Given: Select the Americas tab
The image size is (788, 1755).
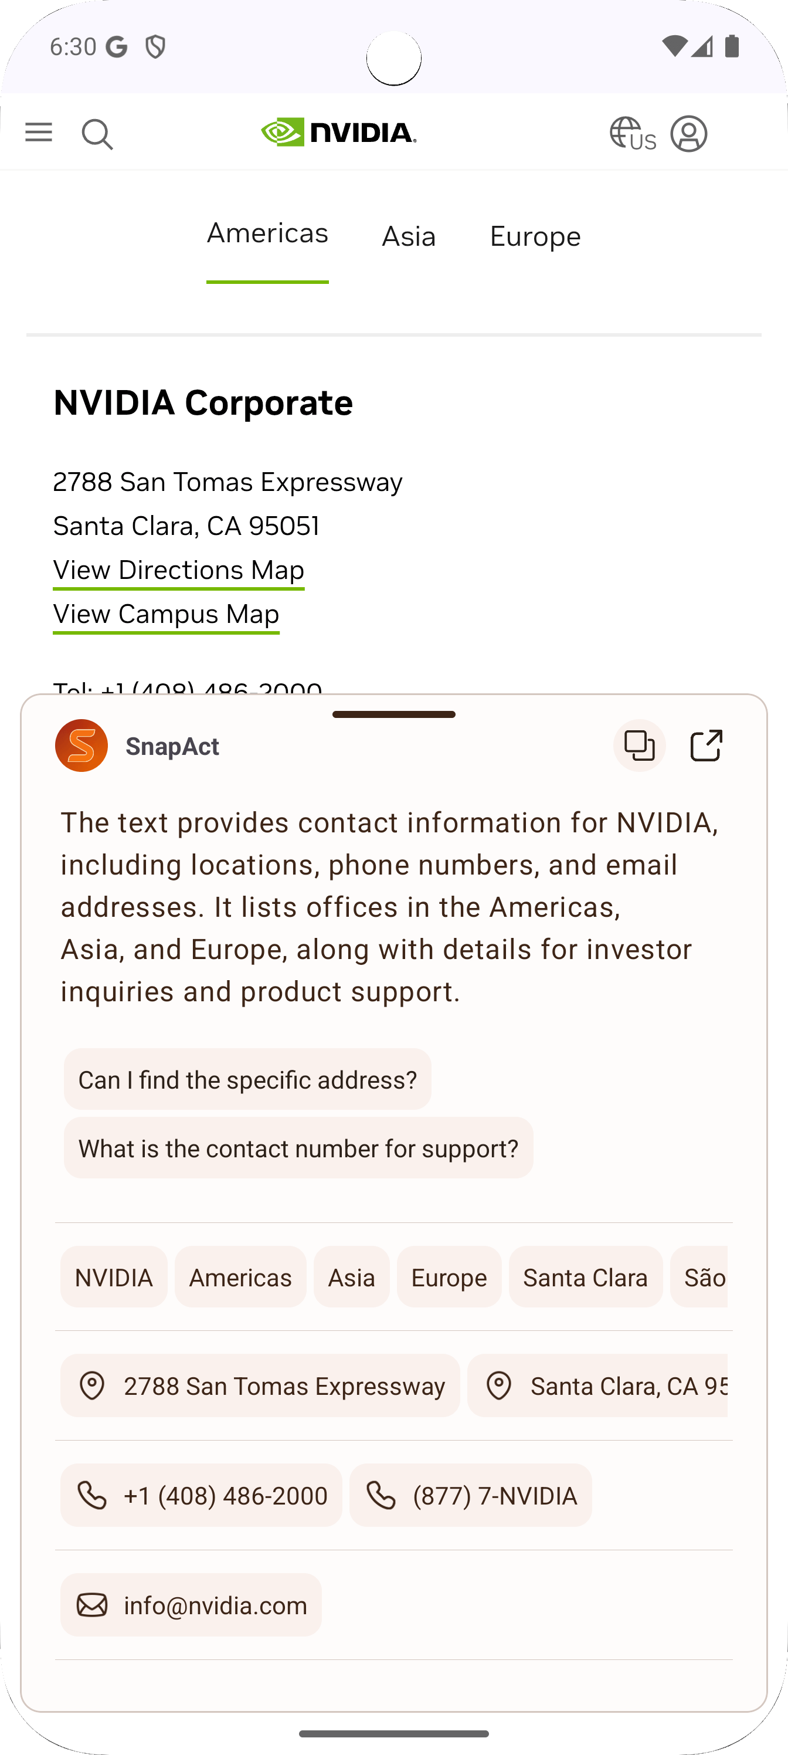Looking at the screenshot, I should [x=268, y=233].
